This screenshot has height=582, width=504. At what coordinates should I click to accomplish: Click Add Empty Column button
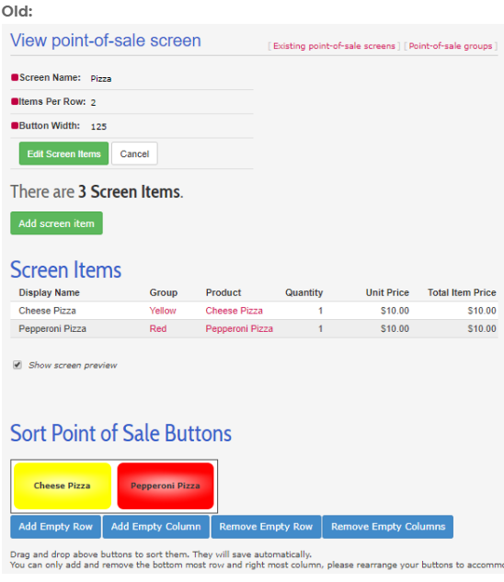tap(156, 526)
